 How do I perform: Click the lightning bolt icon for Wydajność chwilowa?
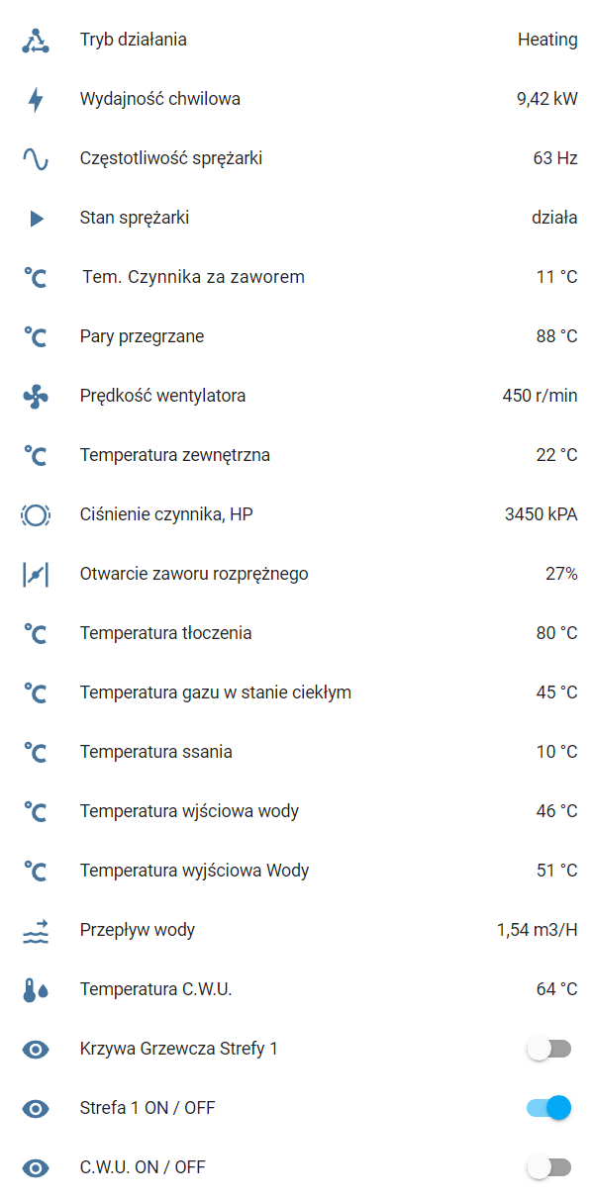click(x=36, y=99)
